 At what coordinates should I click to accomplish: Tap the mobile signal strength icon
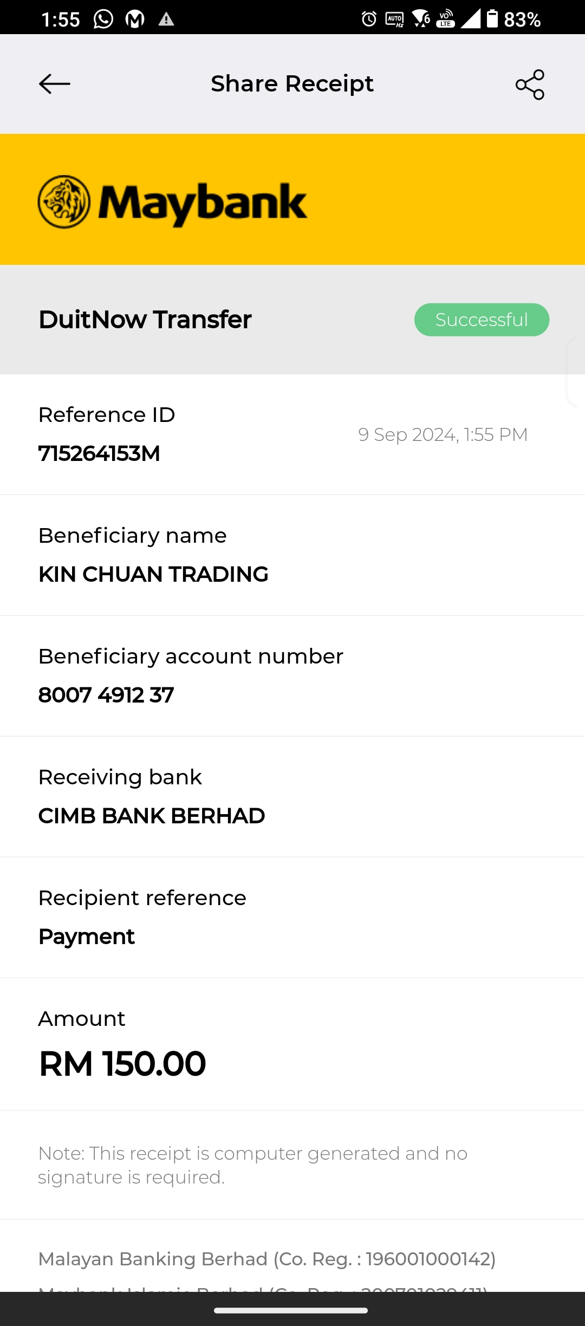pyautogui.click(x=470, y=19)
